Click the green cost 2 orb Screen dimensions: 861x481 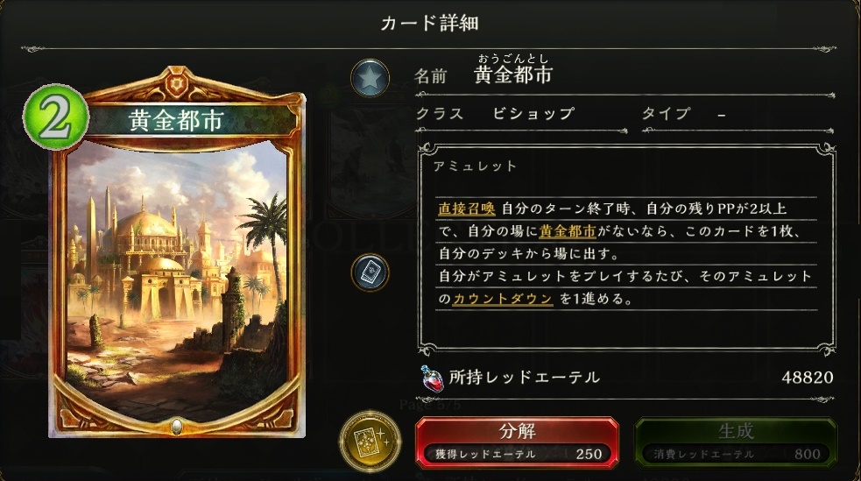tap(55, 117)
